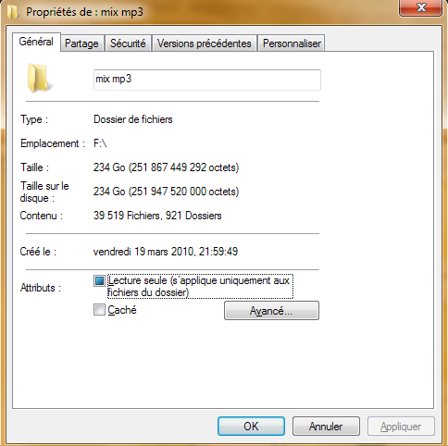Switch to the Général tab

click(x=36, y=42)
